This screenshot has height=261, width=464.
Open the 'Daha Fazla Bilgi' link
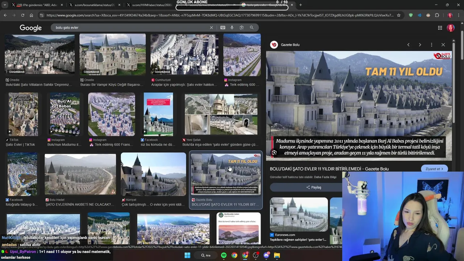tap(325, 177)
